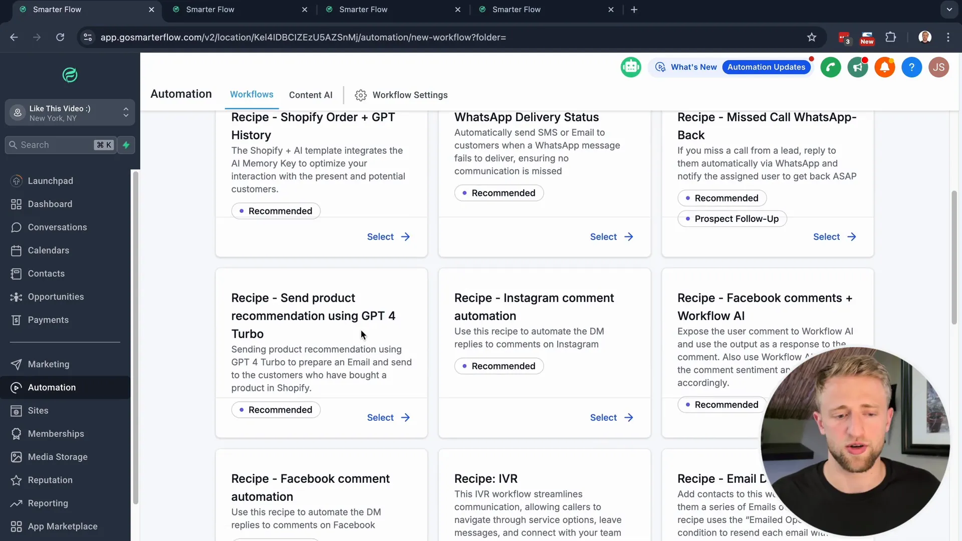Click the What's New button

point(686,67)
